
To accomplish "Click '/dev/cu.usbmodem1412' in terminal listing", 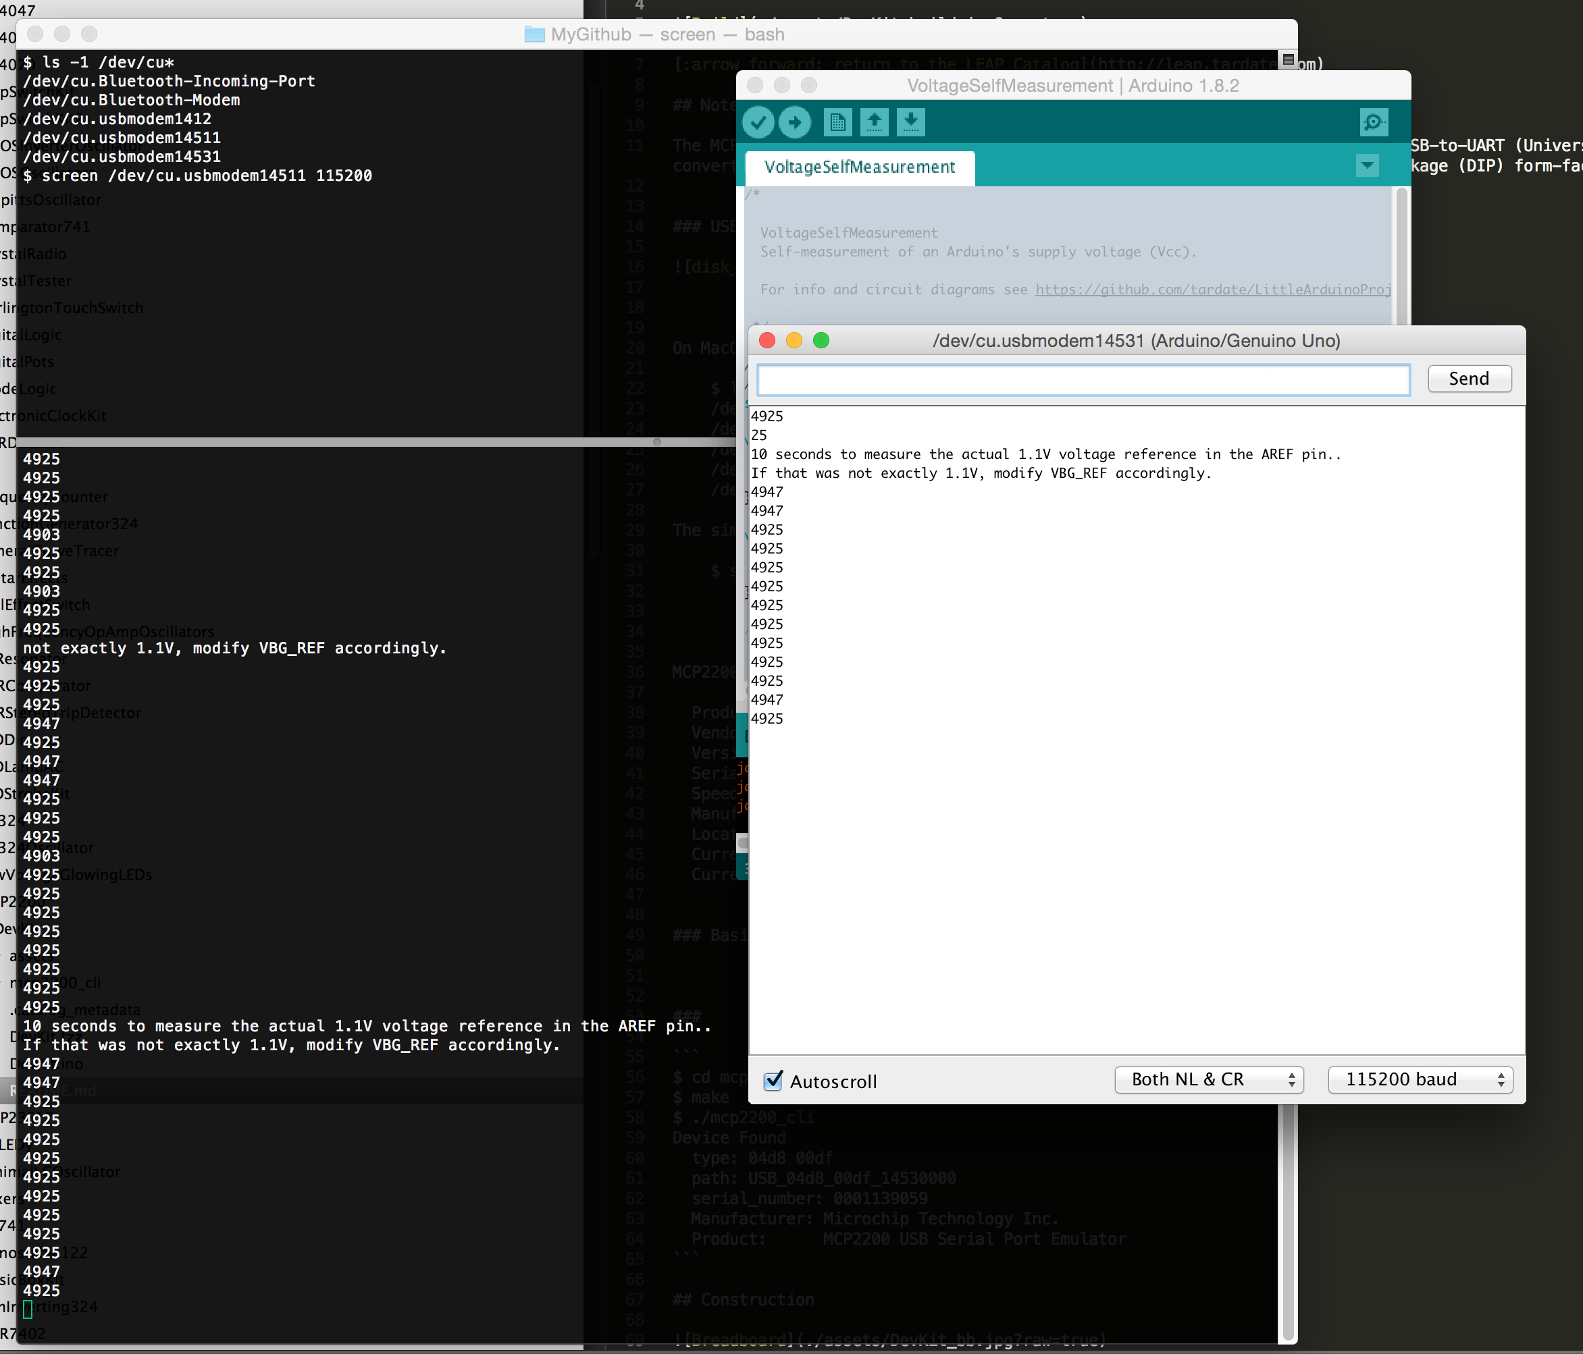I will [118, 119].
